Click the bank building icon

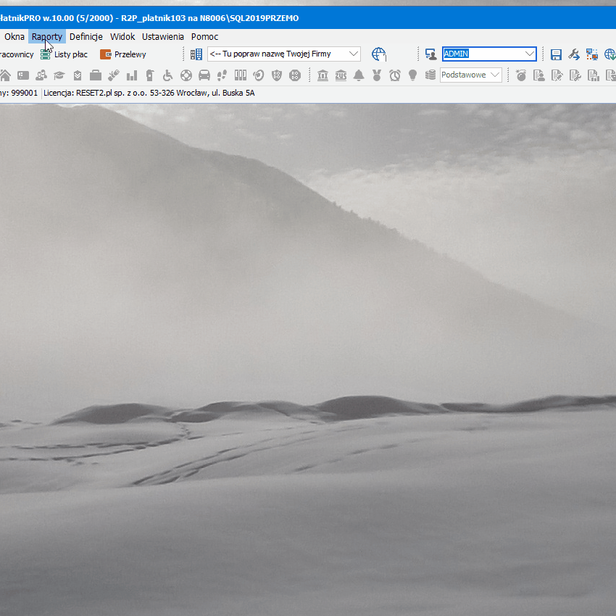pyautogui.click(x=323, y=75)
